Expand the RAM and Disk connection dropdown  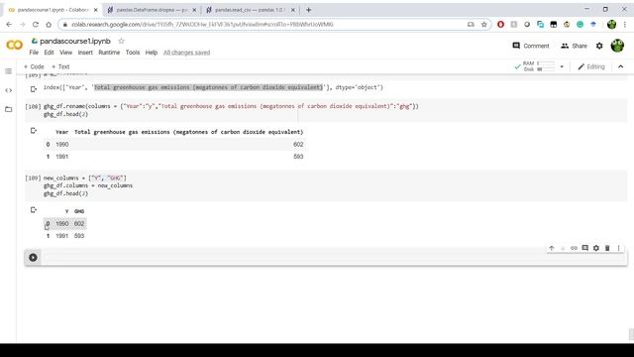[x=562, y=66]
